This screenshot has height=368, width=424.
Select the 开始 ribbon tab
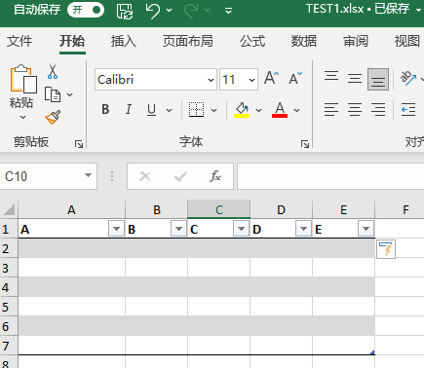point(72,41)
